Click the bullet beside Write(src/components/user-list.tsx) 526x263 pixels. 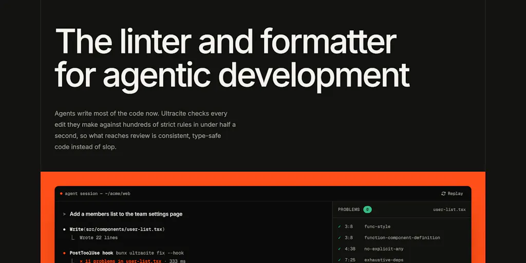pyautogui.click(x=64, y=229)
